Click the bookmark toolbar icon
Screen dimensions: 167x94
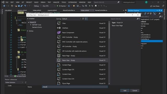96,6
